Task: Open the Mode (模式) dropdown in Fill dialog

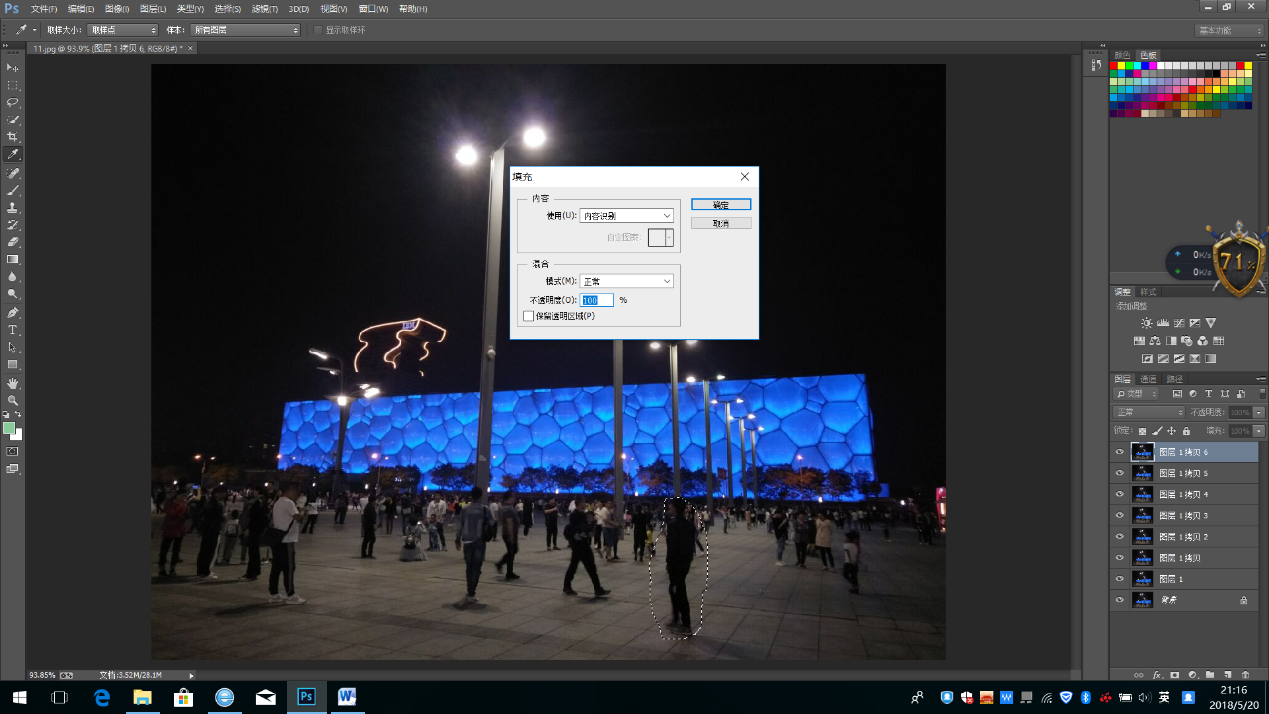Action: pos(627,282)
